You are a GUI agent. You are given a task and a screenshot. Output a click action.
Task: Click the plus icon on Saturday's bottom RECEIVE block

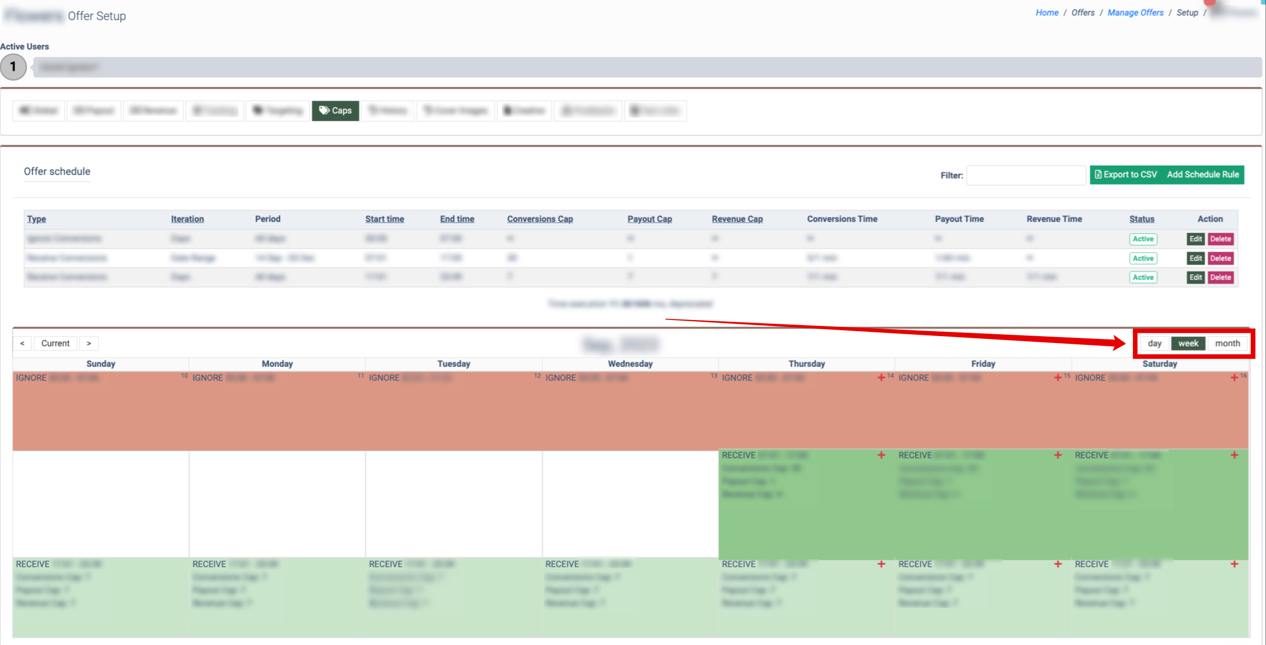tap(1234, 564)
